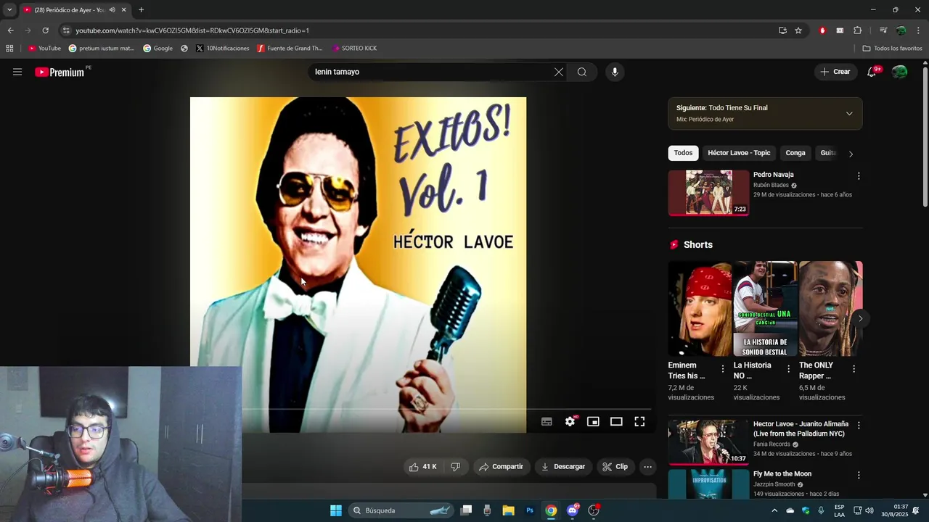Bookmark this page with the star icon

point(798,30)
